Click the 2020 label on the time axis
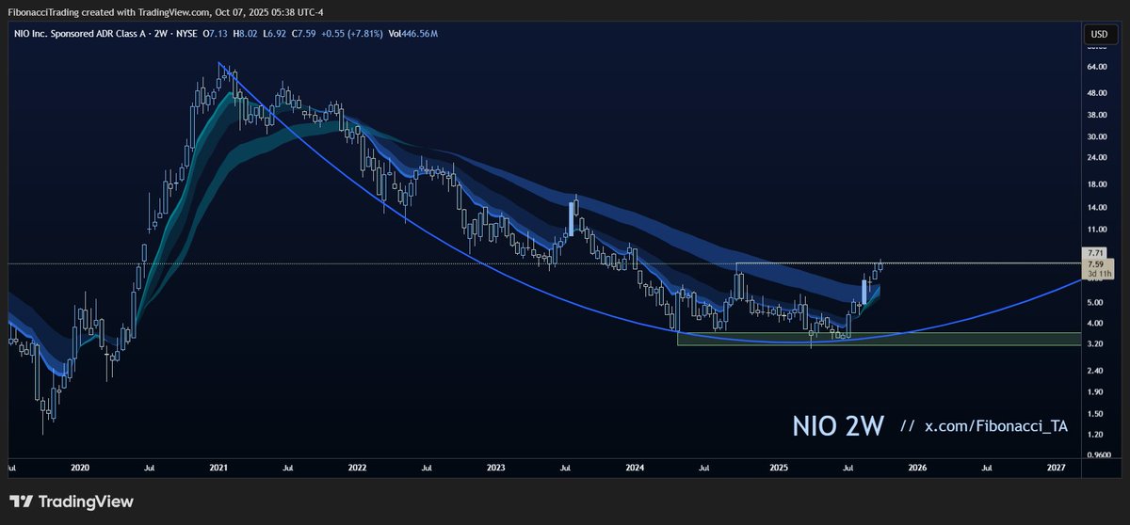The image size is (1130, 525). pyautogui.click(x=80, y=467)
